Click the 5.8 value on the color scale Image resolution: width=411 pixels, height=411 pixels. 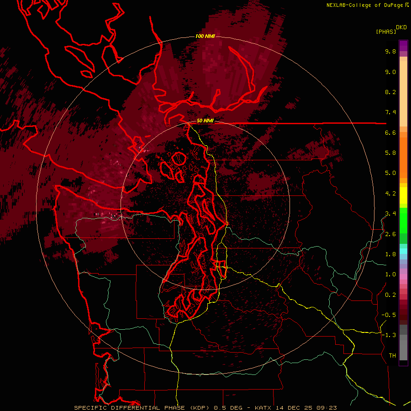tap(390, 153)
